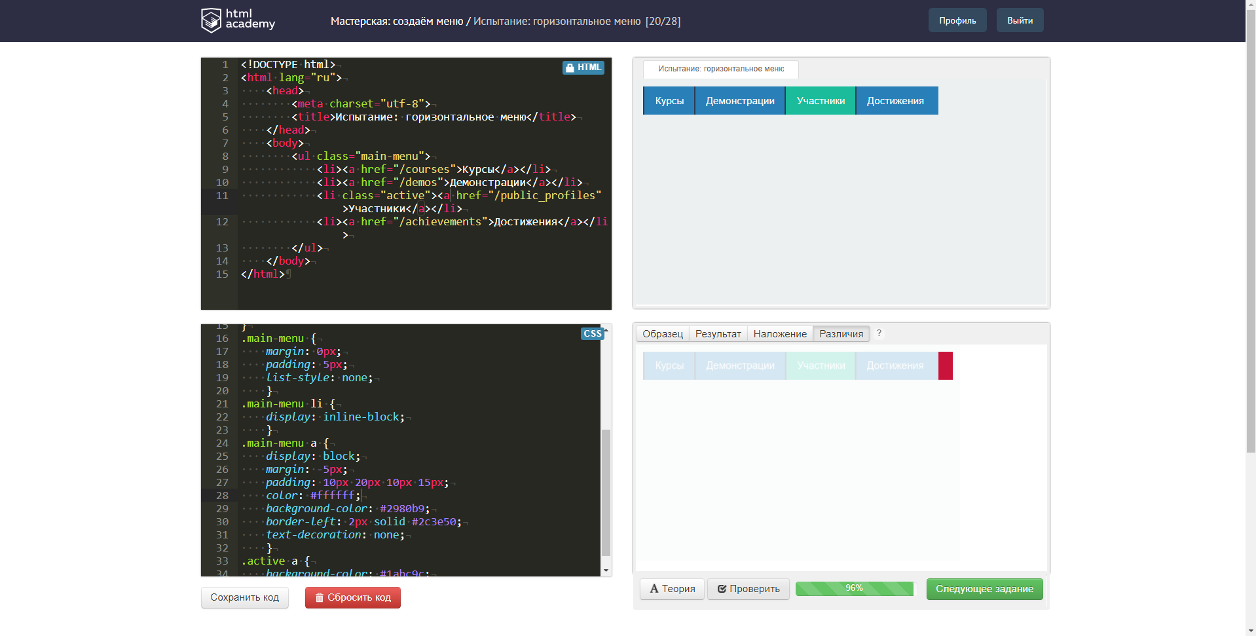Image resolution: width=1256 pixels, height=636 pixels.
Task: Click line number 28 in CSS gutter
Action: pyautogui.click(x=223, y=495)
